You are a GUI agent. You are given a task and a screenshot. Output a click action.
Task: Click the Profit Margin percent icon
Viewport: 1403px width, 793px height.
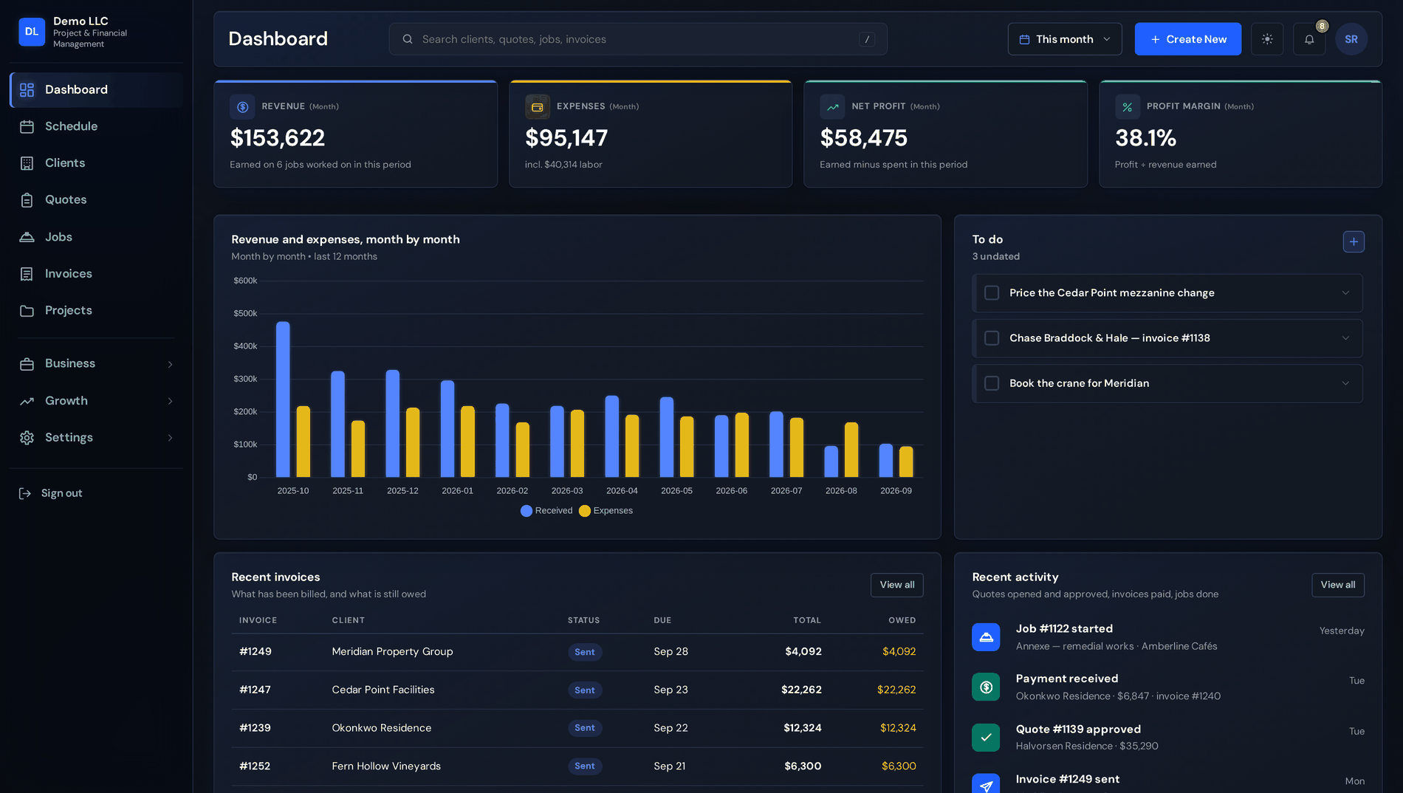click(1128, 107)
